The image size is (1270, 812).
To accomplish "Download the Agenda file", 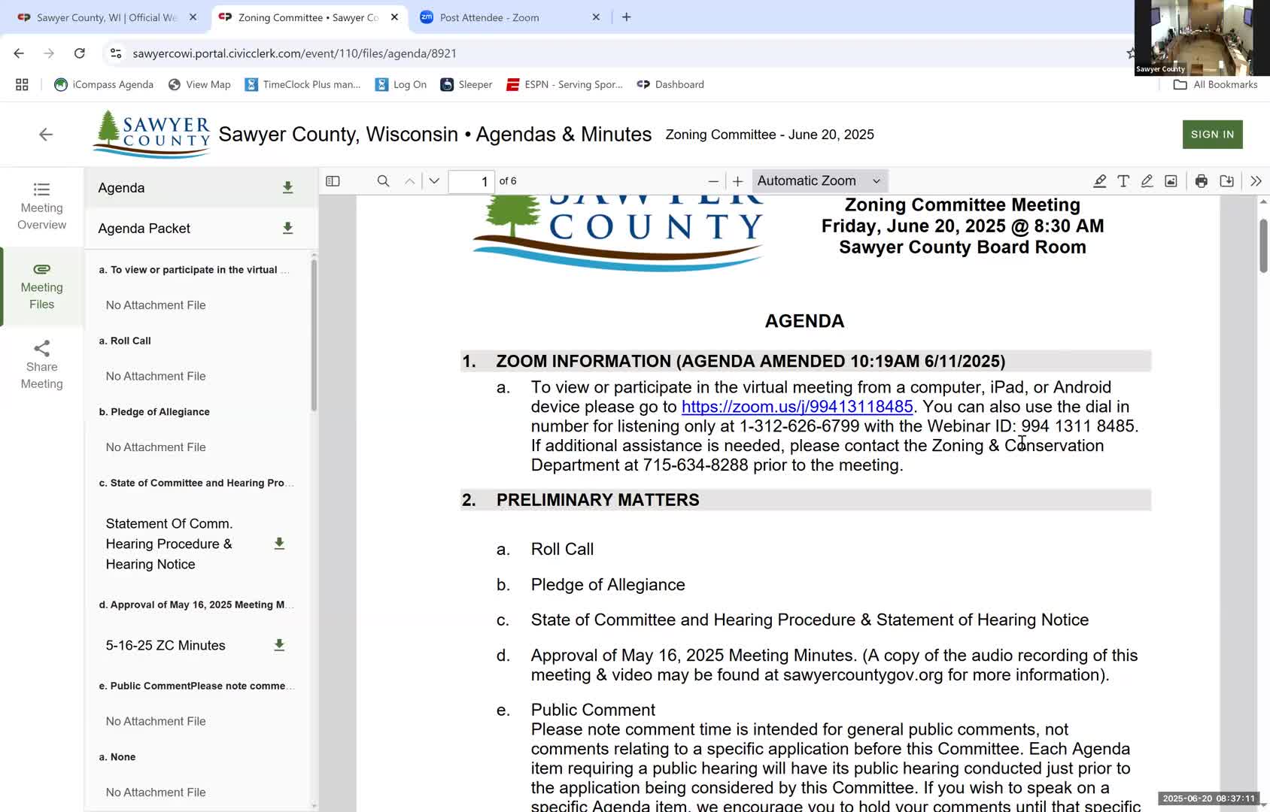I will (x=287, y=187).
